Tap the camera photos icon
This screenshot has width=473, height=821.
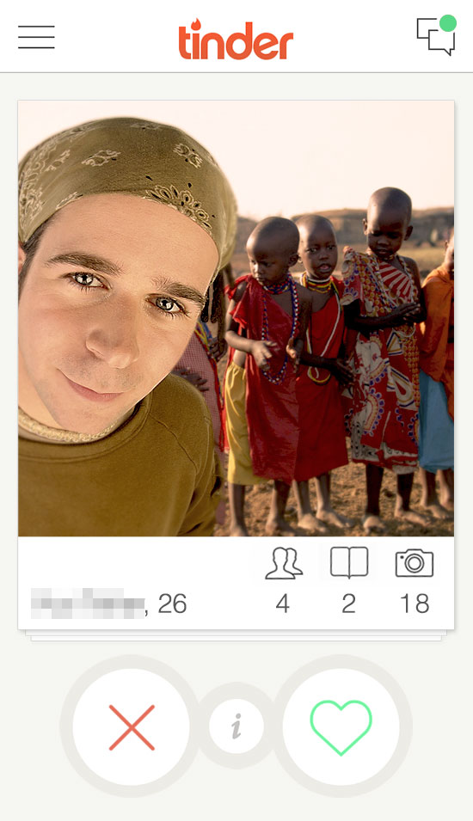point(415,563)
